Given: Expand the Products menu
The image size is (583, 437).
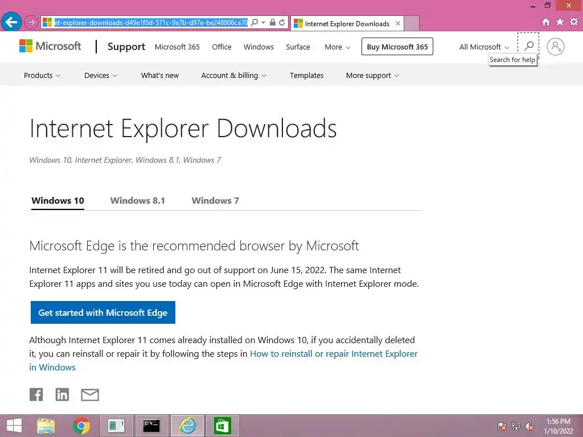Looking at the screenshot, I should pos(42,76).
